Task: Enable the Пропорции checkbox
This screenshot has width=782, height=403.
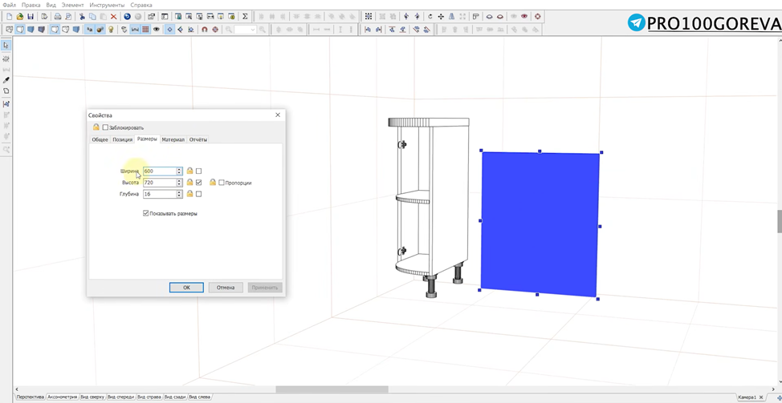Action: 222,183
